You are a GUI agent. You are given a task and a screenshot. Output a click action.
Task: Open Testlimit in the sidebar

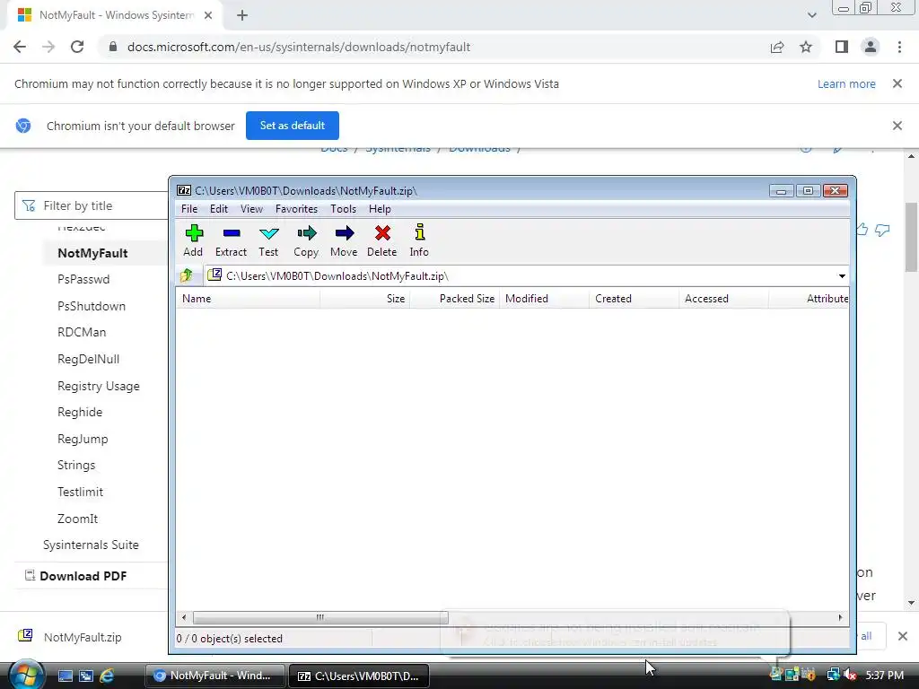80,493
